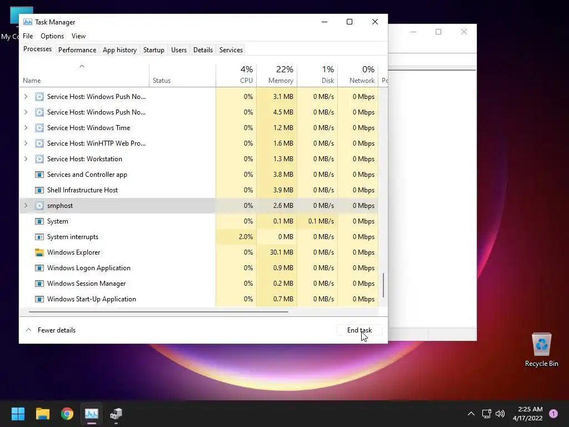Click the End task button
This screenshot has height=427, width=569.
[x=360, y=330]
